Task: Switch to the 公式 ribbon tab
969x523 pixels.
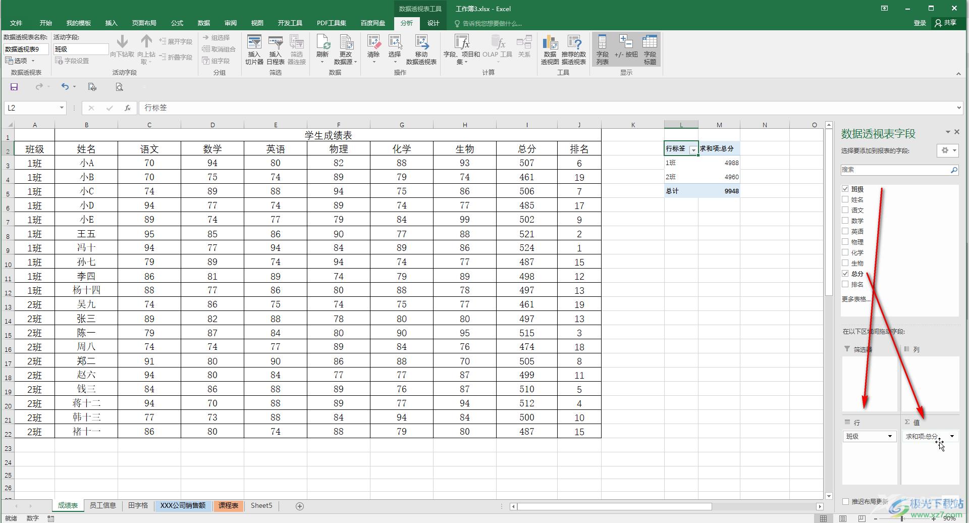Action: coord(177,23)
